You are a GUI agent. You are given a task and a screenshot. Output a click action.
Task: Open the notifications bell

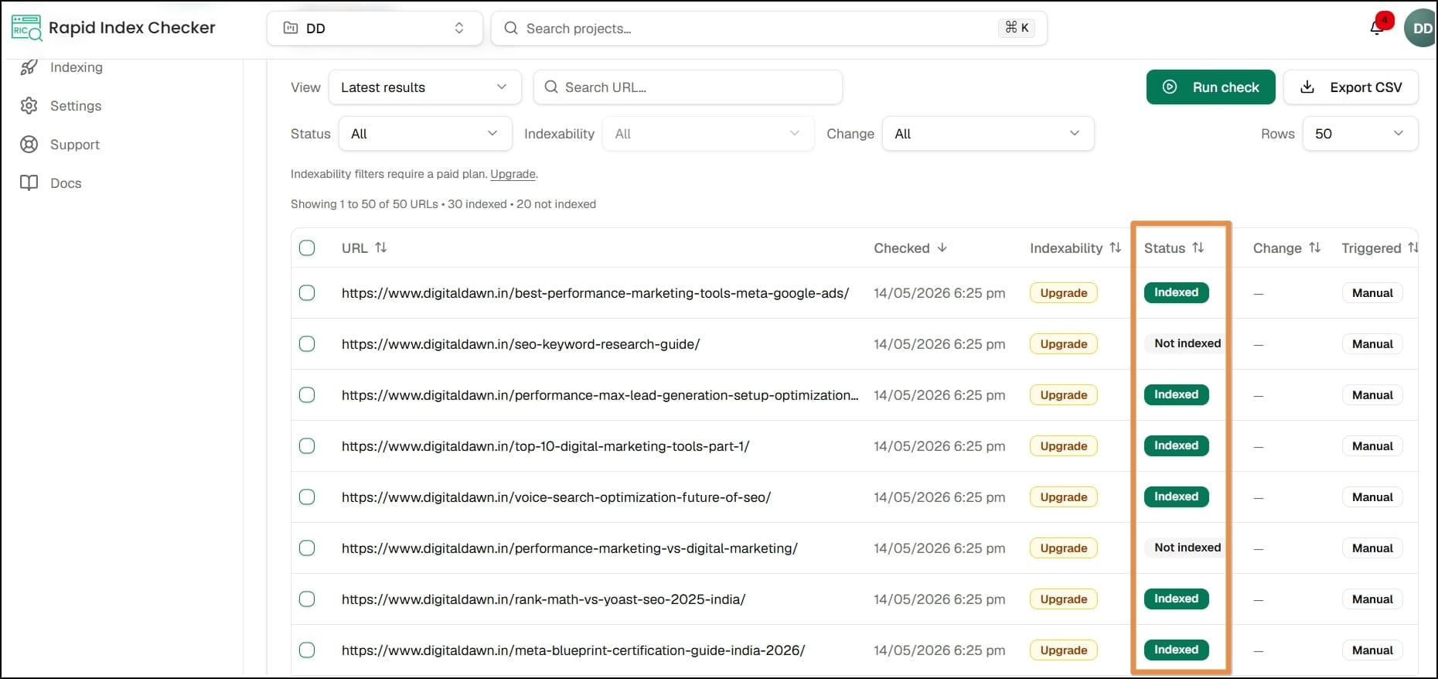[1378, 27]
